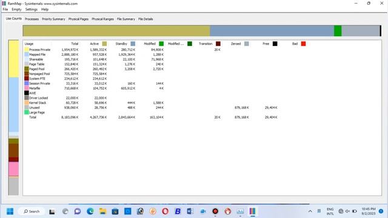Select the Mapped File row label
Viewport: 388px width, 218px height.
point(38,54)
